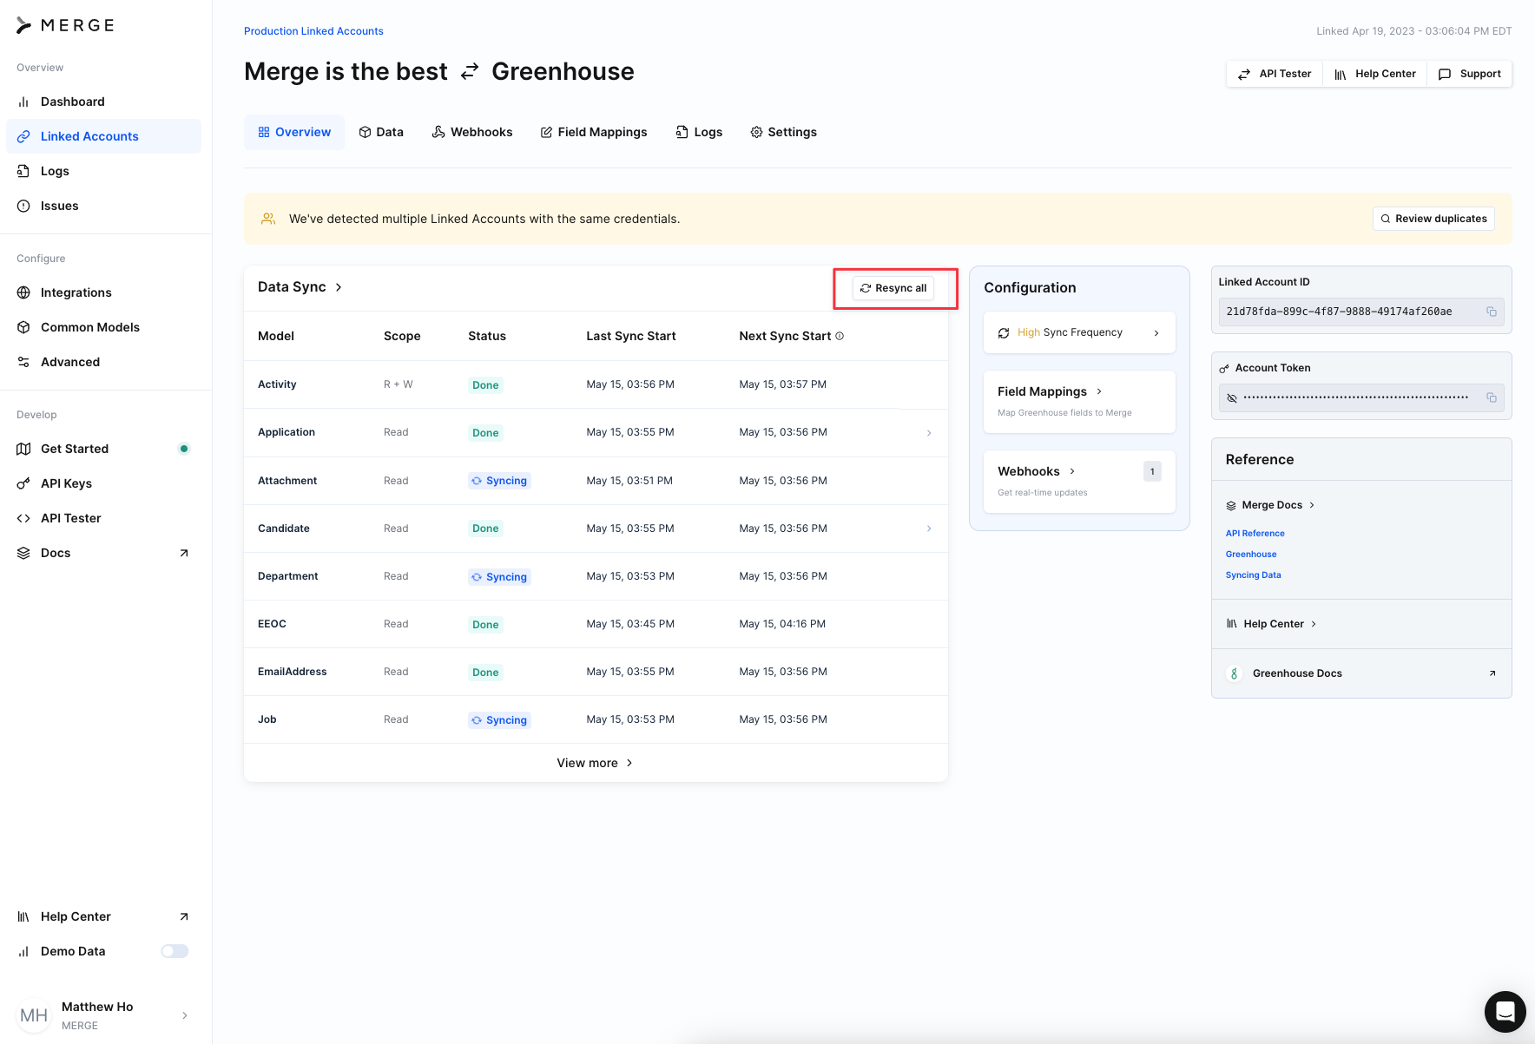Expand the Candidate row chevron
This screenshot has height=1044, width=1535.
(x=928, y=529)
